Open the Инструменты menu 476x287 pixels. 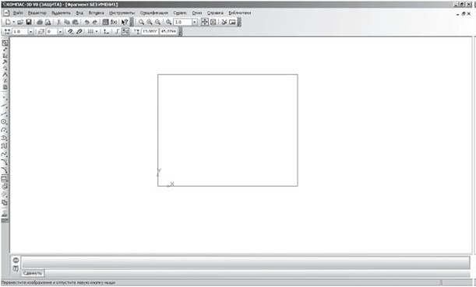tap(122, 13)
